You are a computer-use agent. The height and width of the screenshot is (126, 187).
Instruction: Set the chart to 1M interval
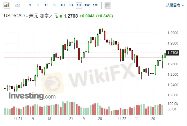click(95, 5)
